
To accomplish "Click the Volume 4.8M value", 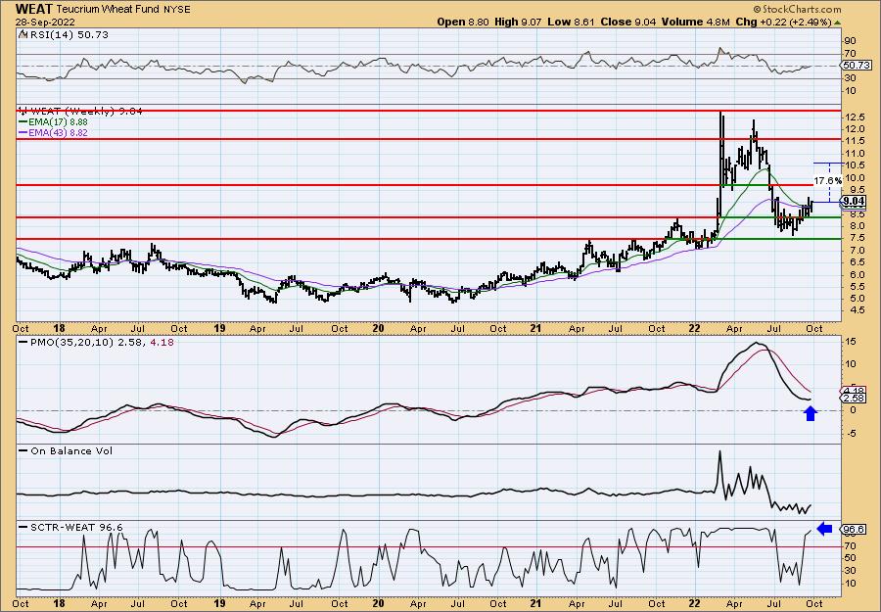I will tap(695, 22).
